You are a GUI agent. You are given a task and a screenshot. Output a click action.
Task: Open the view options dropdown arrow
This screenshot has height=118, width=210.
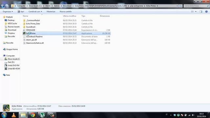196,12
